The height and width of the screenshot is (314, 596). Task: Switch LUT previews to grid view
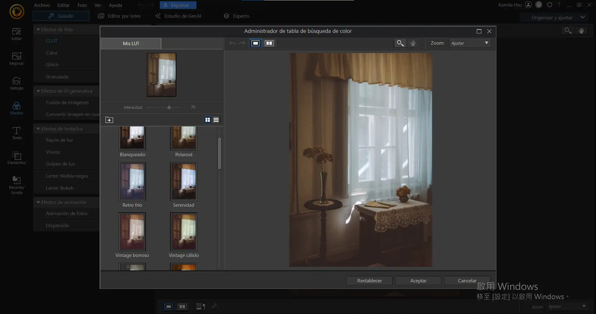207,120
